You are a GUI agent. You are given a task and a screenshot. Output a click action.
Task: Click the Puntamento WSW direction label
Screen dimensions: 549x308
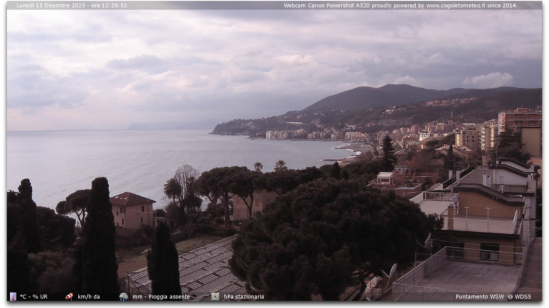pyautogui.click(x=480, y=297)
